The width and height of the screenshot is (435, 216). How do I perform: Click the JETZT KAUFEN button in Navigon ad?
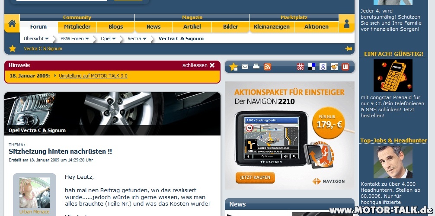coord(255,177)
